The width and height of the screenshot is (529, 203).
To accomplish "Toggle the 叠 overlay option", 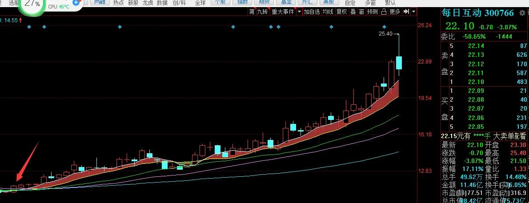I will click(353, 12).
